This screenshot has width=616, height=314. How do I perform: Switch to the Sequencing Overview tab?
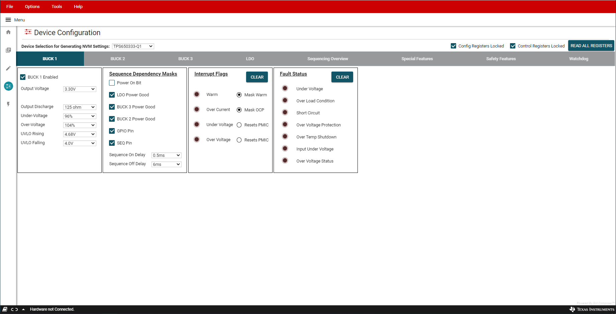click(x=327, y=59)
